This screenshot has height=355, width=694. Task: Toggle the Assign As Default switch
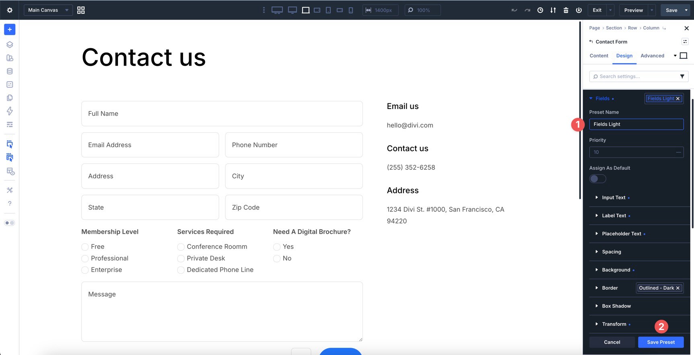597,179
